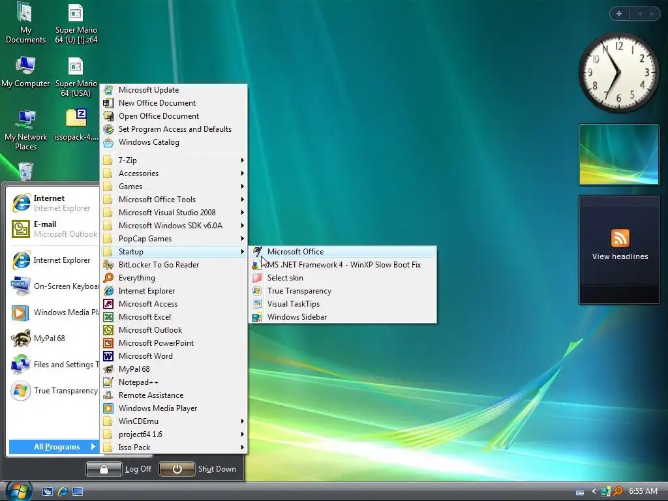Click the system tray expand arrow
Image resolution: width=668 pixels, height=501 pixels.
(x=594, y=492)
